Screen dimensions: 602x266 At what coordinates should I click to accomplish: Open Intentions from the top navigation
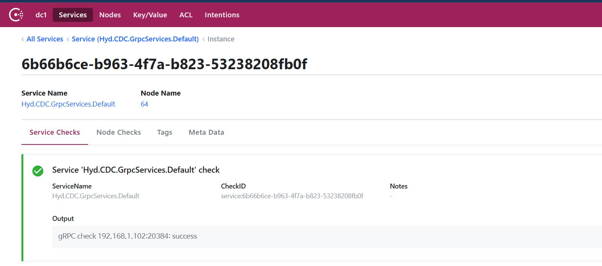coord(222,15)
